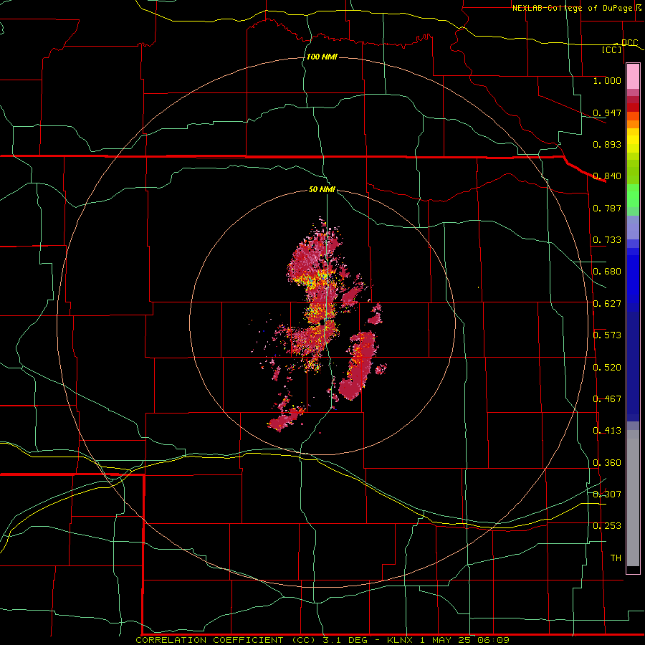Click the "TH" label on the legend
645x645 pixels.
point(616,558)
